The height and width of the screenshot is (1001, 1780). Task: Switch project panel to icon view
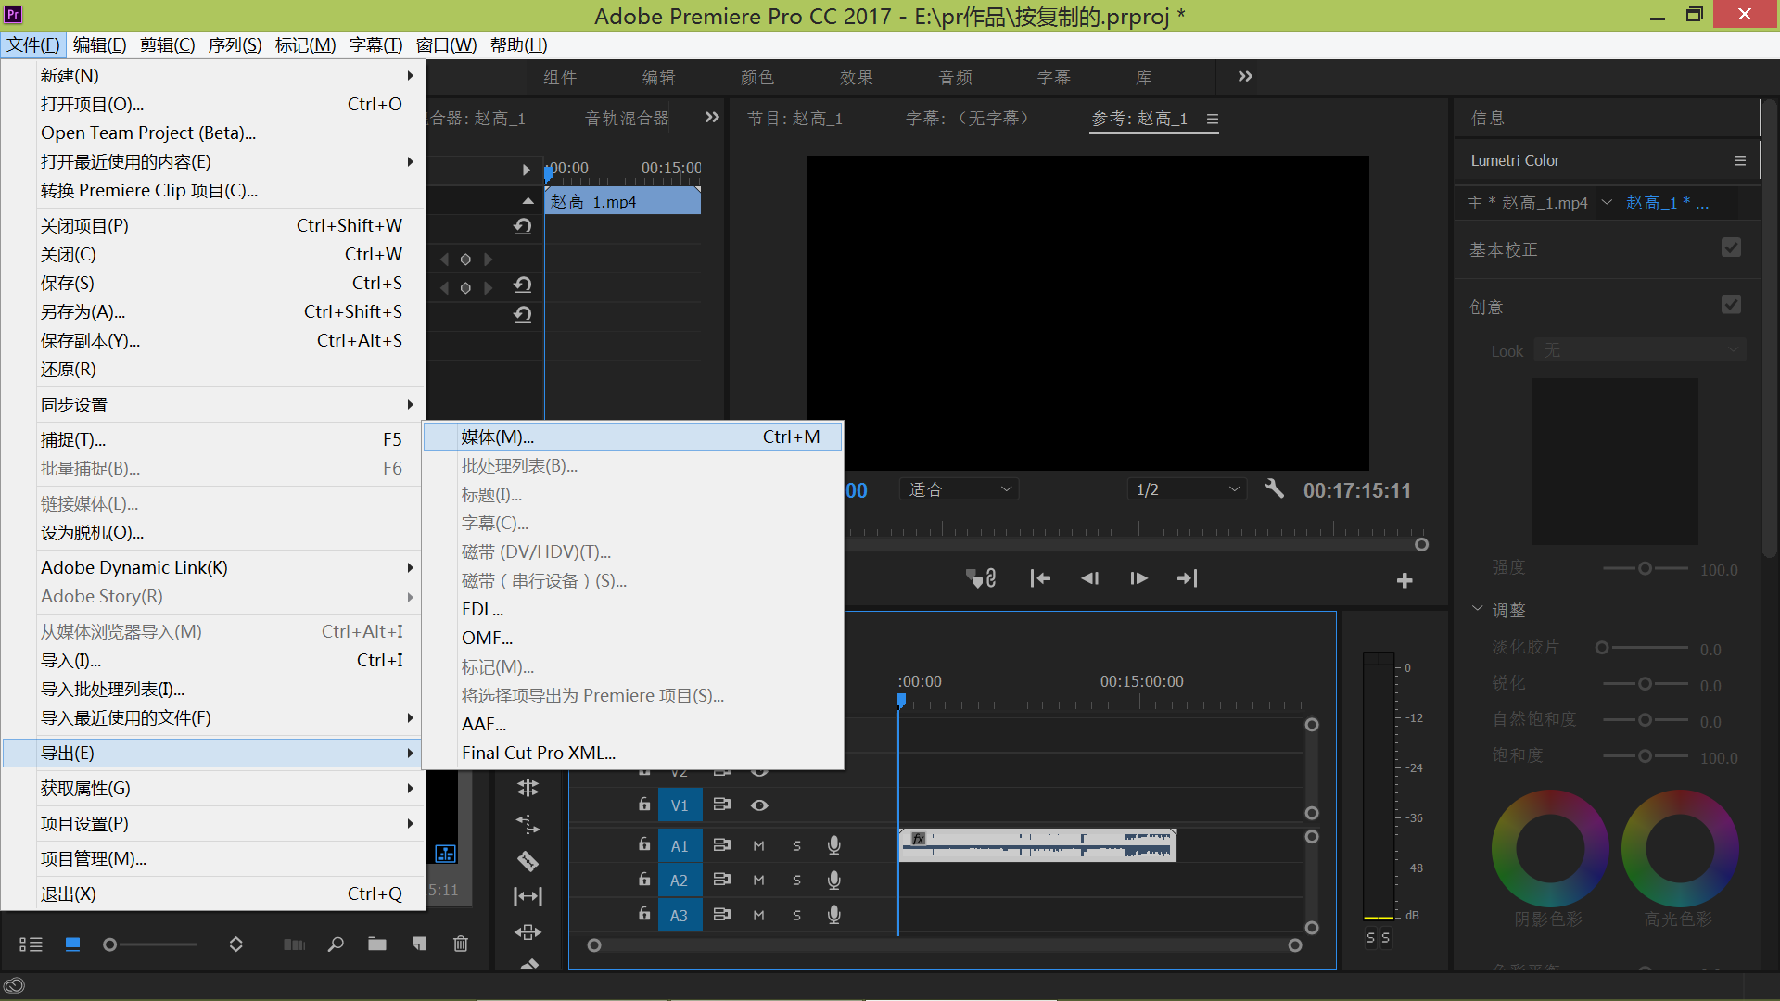click(72, 944)
